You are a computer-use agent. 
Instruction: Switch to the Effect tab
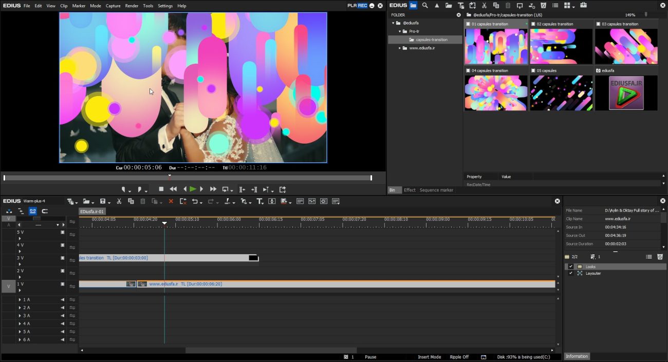[410, 190]
